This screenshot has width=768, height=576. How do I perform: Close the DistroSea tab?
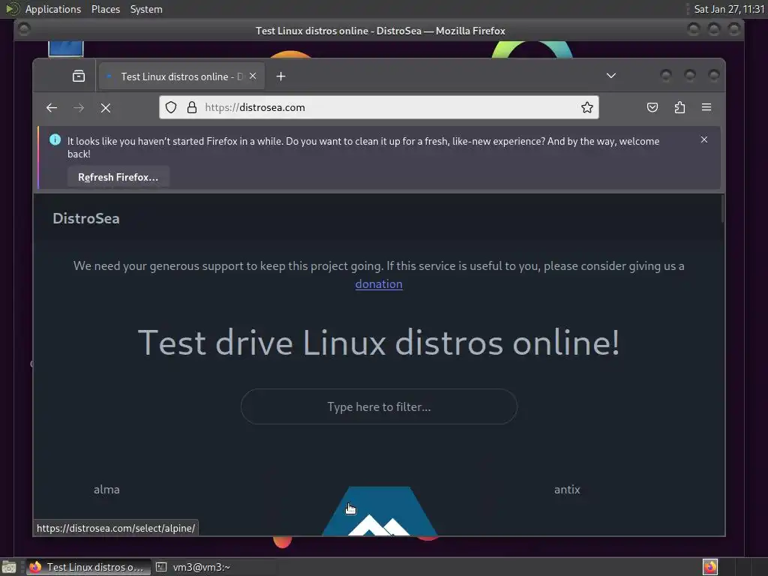pyautogui.click(x=253, y=76)
